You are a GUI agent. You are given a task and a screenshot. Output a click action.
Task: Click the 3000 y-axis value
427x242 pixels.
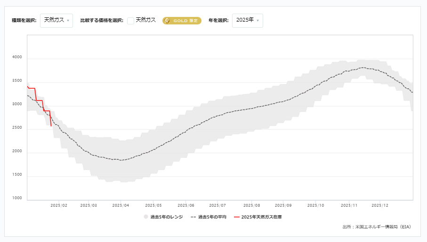click(17, 104)
